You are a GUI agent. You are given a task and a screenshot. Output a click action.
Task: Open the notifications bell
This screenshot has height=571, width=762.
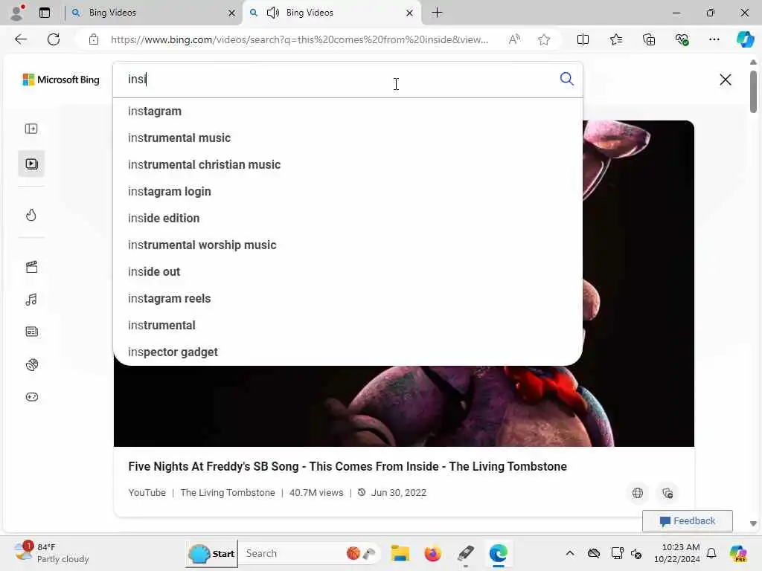(x=711, y=553)
